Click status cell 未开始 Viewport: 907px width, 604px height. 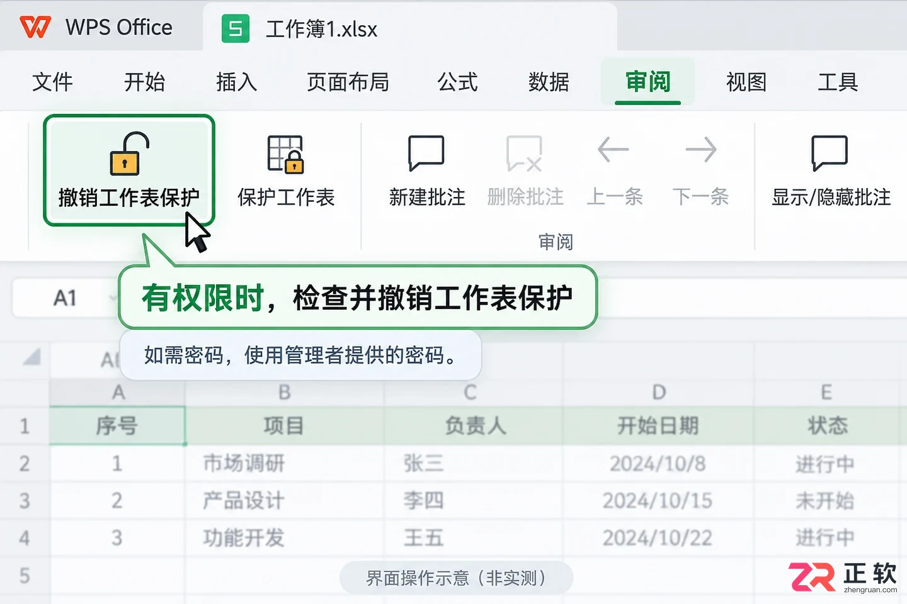pos(826,501)
